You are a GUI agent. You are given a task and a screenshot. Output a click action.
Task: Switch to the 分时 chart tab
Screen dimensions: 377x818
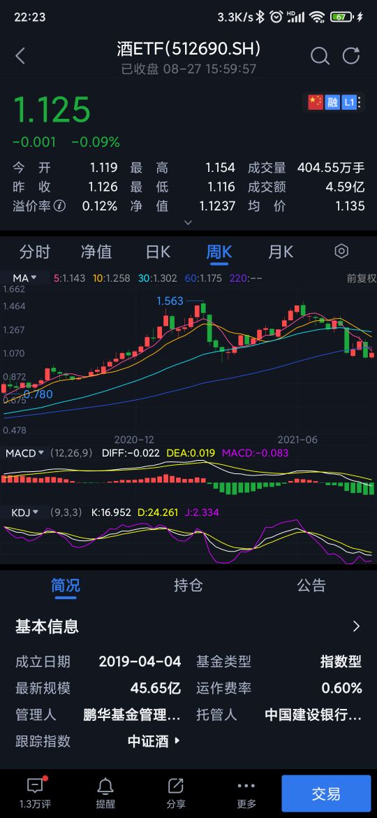[x=34, y=252]
